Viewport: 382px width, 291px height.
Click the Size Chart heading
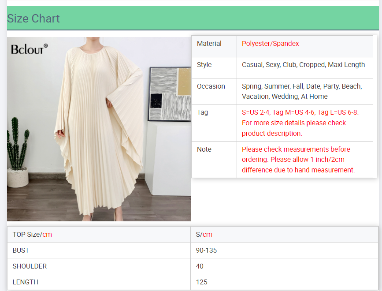point(33,19)
